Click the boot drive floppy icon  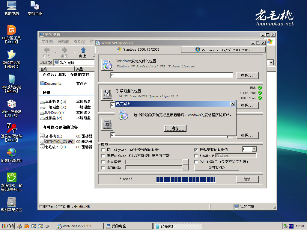(107, 94)
